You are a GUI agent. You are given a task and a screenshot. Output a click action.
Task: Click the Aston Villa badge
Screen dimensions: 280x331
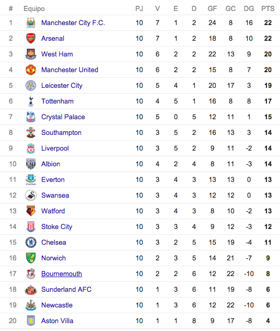31,321
